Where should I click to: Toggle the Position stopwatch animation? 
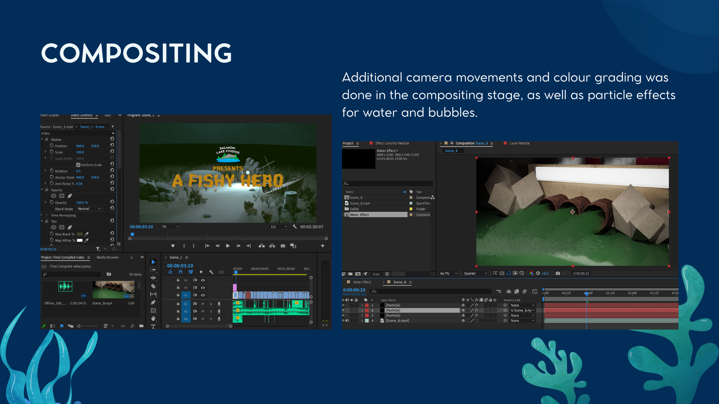coord(52,146)
